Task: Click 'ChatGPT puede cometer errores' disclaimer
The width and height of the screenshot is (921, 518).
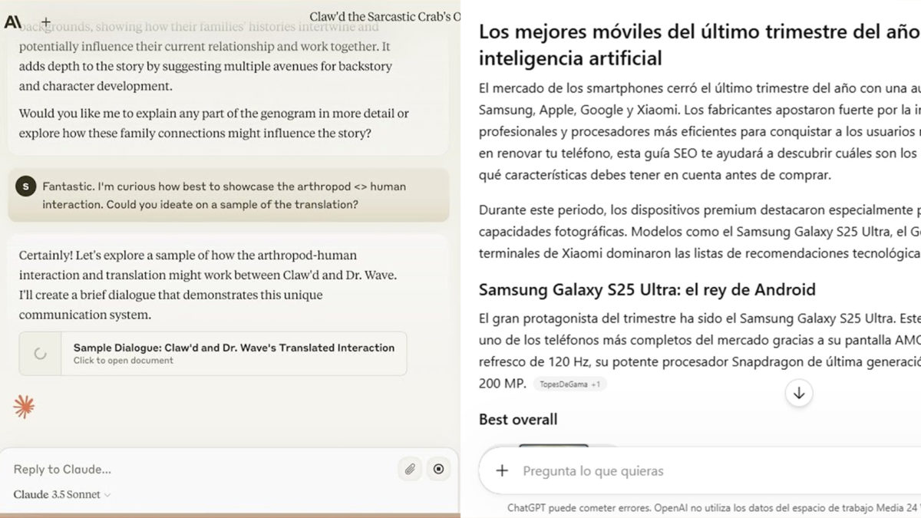Action: (714, 507)
